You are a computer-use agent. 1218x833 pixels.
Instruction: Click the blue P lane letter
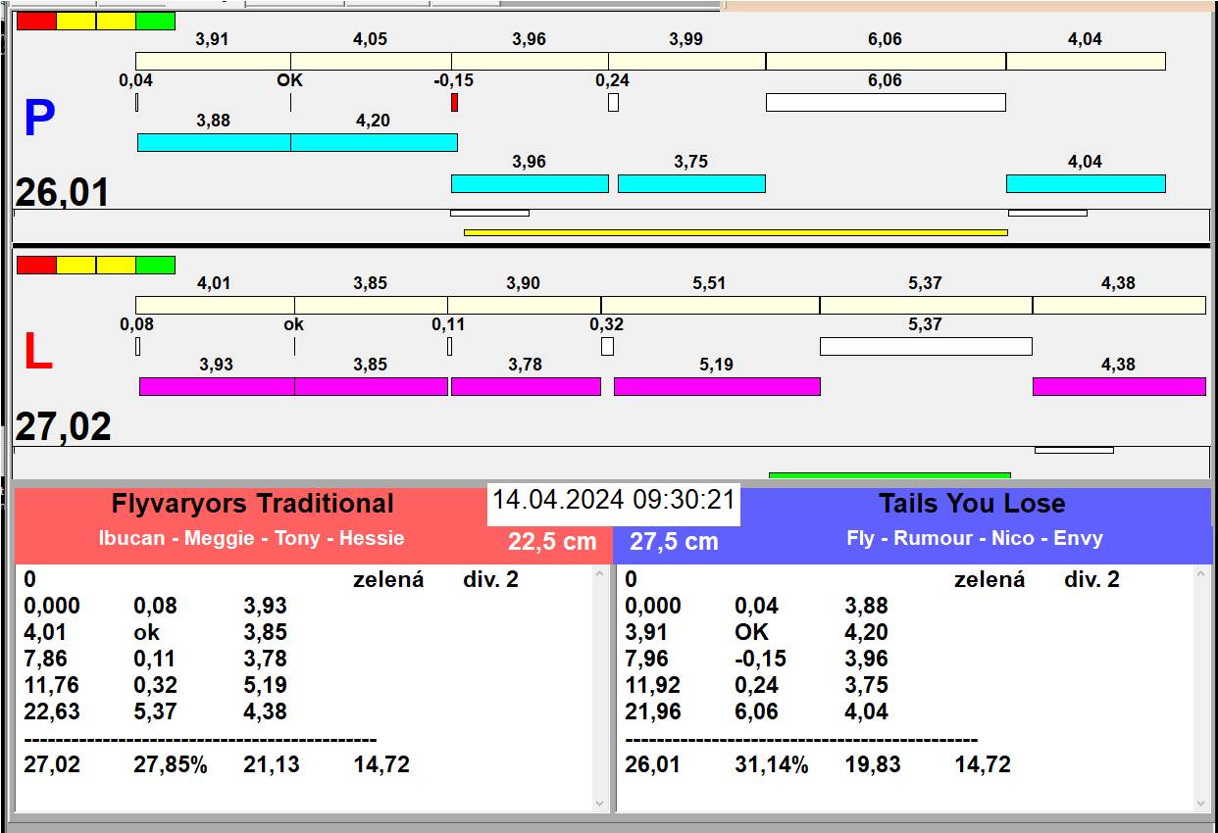(x=38, y=120)
